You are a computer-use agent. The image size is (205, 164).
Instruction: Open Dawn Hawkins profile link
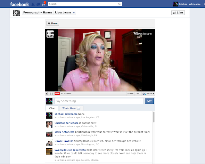click(64, 141)
